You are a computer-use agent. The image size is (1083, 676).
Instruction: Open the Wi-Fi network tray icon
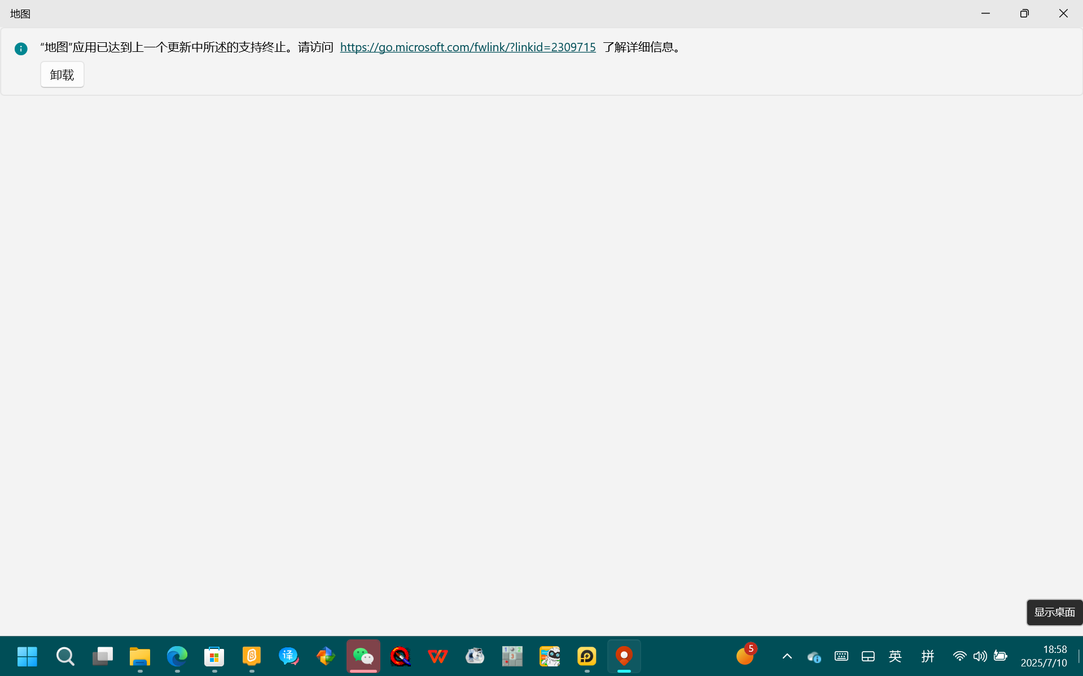pyautogui.click(x=959, y=656)
